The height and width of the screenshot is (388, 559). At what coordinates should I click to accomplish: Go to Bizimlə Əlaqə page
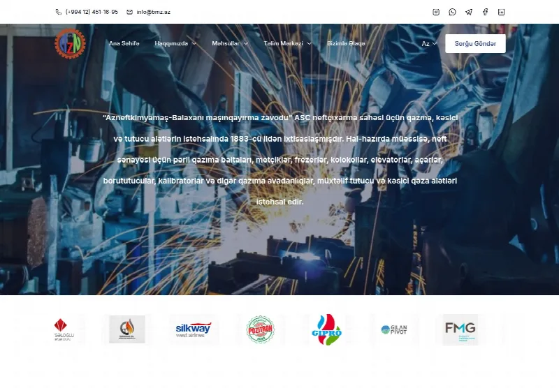pyautogui.click(x=346, y=43)
